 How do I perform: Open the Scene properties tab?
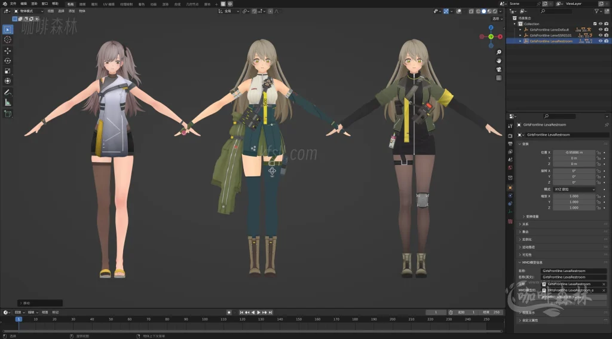click(x=510, y=160)
